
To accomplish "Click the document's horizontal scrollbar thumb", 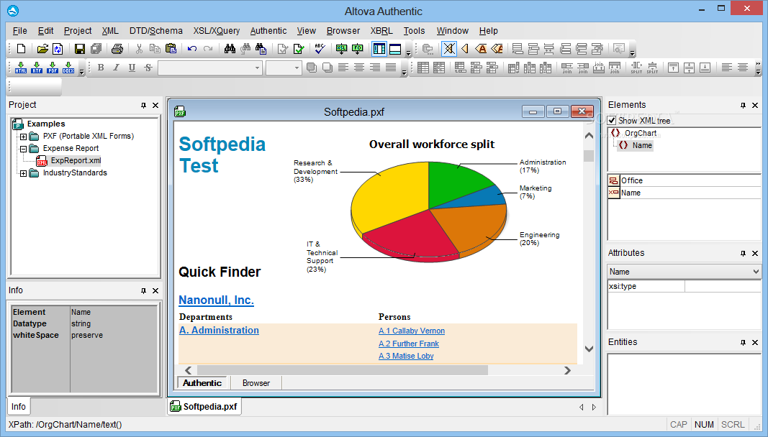I will [x=343, y=370].
